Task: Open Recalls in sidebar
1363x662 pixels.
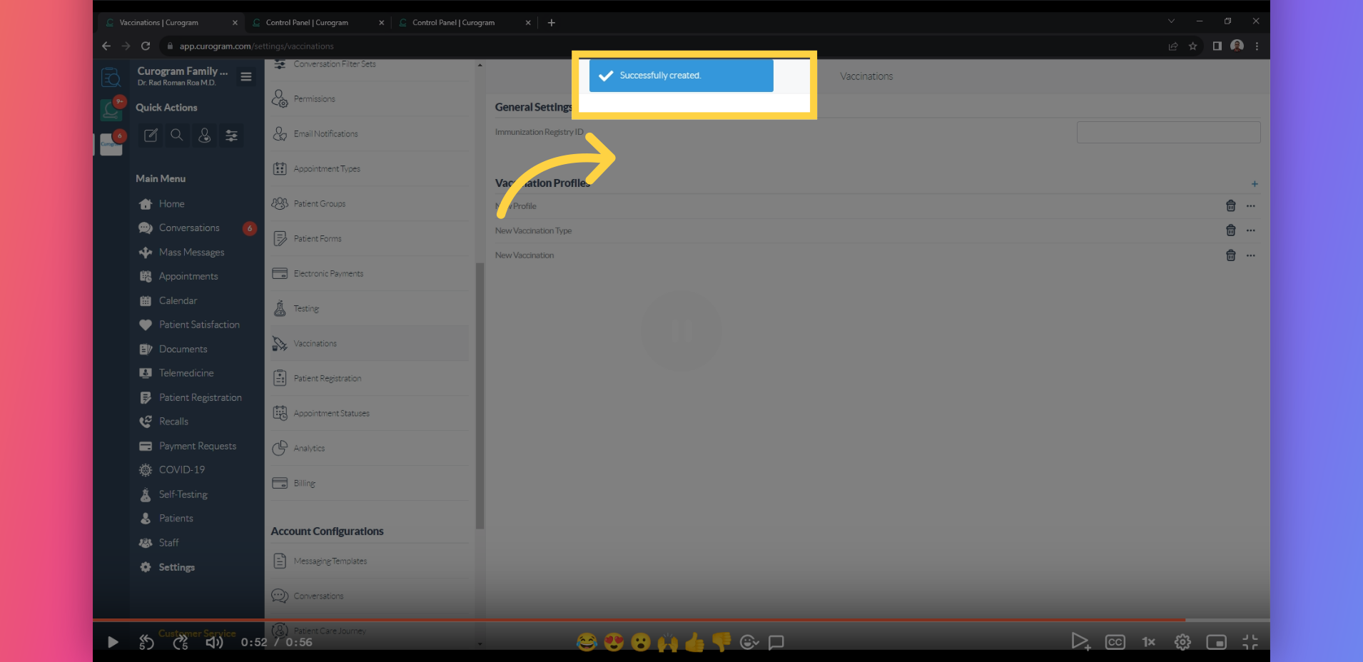Action: tap(173, 422)
